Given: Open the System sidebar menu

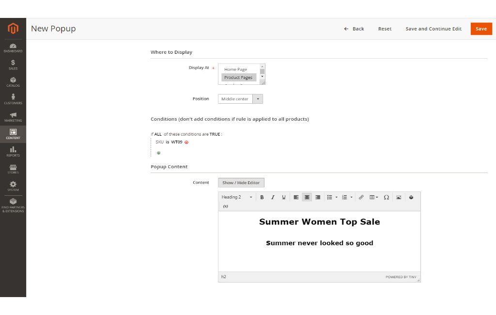Looking at the screenshot, I should click(x=13, y=186).
